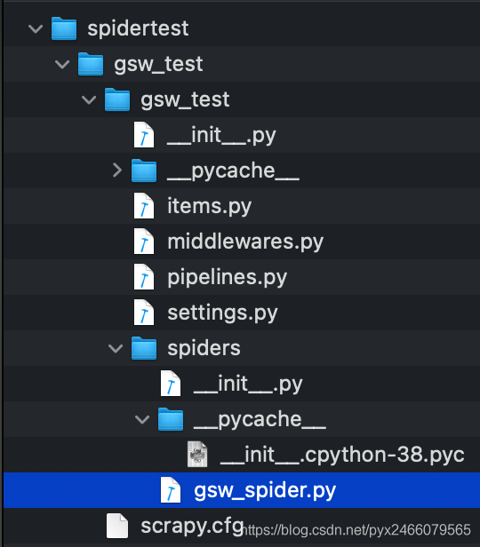Select __init__.py under inner gsw_test
480x547 pixels.
tap(221, 135)
